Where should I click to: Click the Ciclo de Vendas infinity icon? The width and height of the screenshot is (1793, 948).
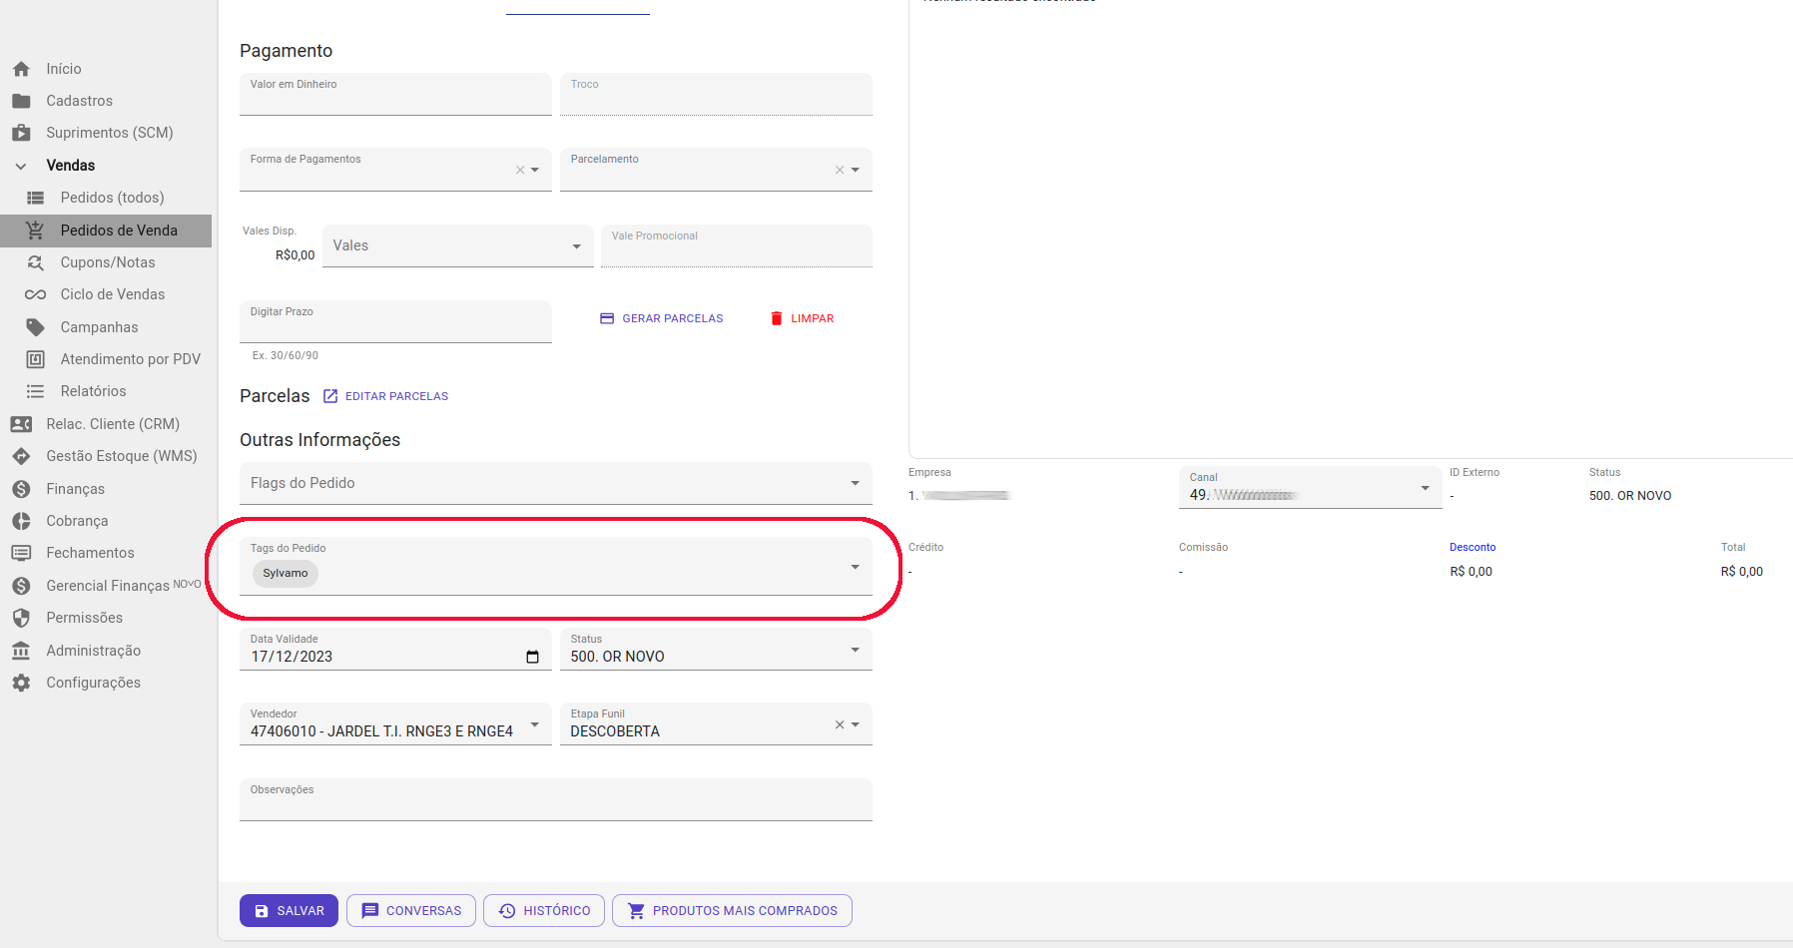[x=35, y=294]
